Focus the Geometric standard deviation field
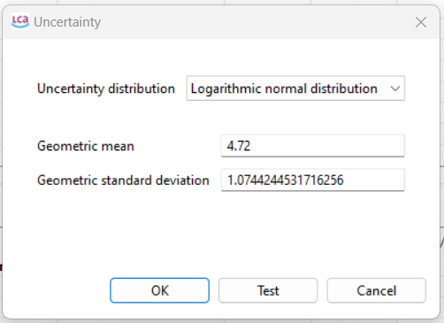Image resolution: width=444 pixels, height=323 pixels. pos(313,180)
